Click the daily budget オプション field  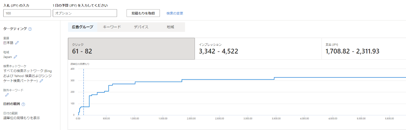(85, 13)
